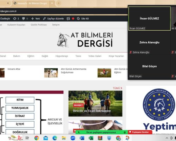Click the red dot indicator in admin bar

pos(73,19)
